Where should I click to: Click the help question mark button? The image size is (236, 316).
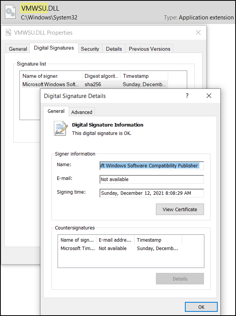[187, 96]
